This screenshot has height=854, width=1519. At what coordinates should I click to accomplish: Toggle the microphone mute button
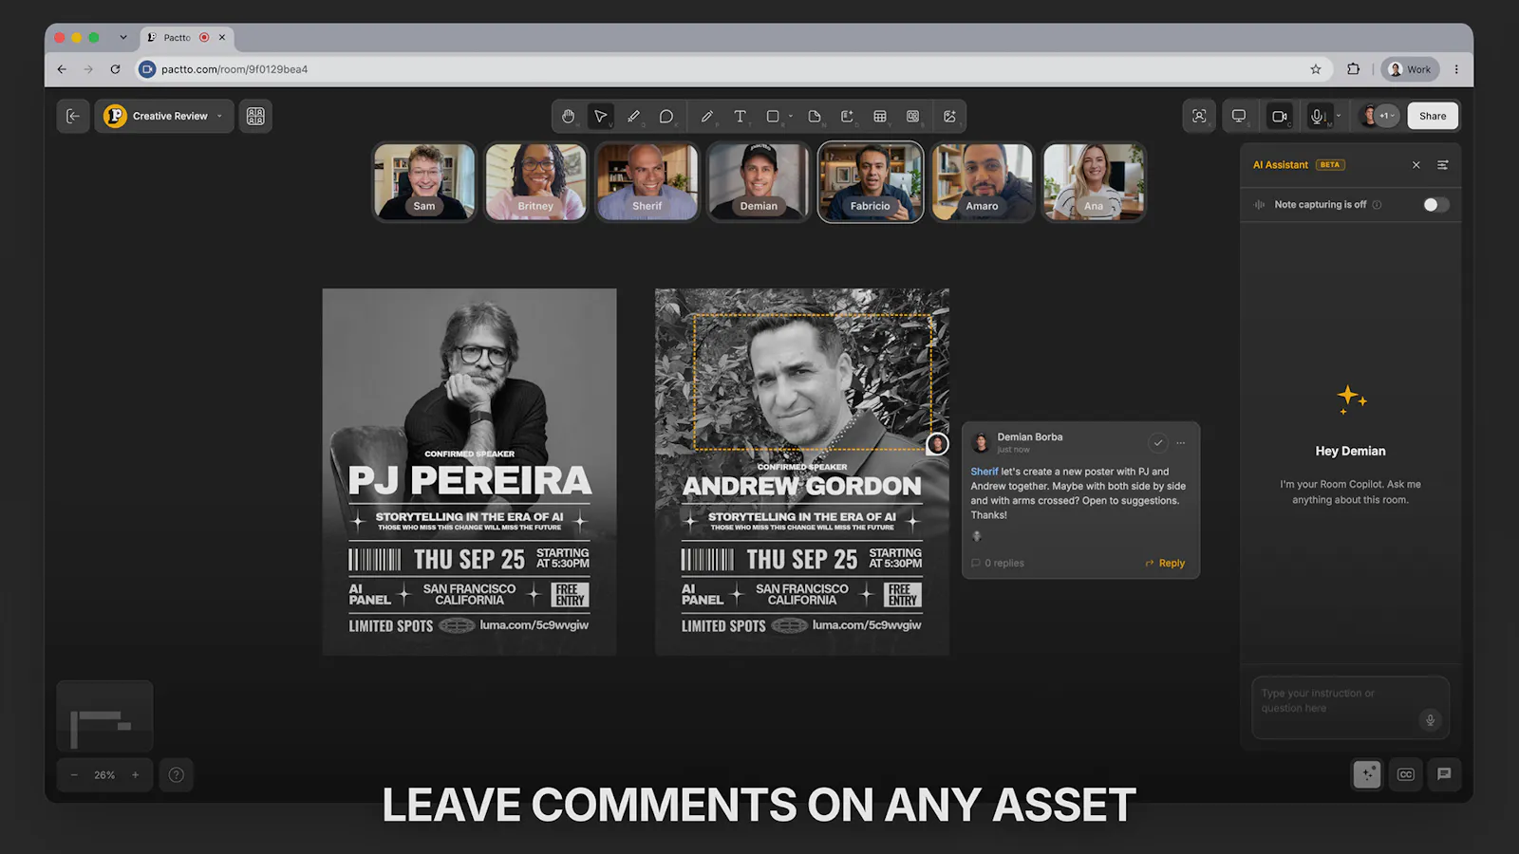(x=1317, y=116)
